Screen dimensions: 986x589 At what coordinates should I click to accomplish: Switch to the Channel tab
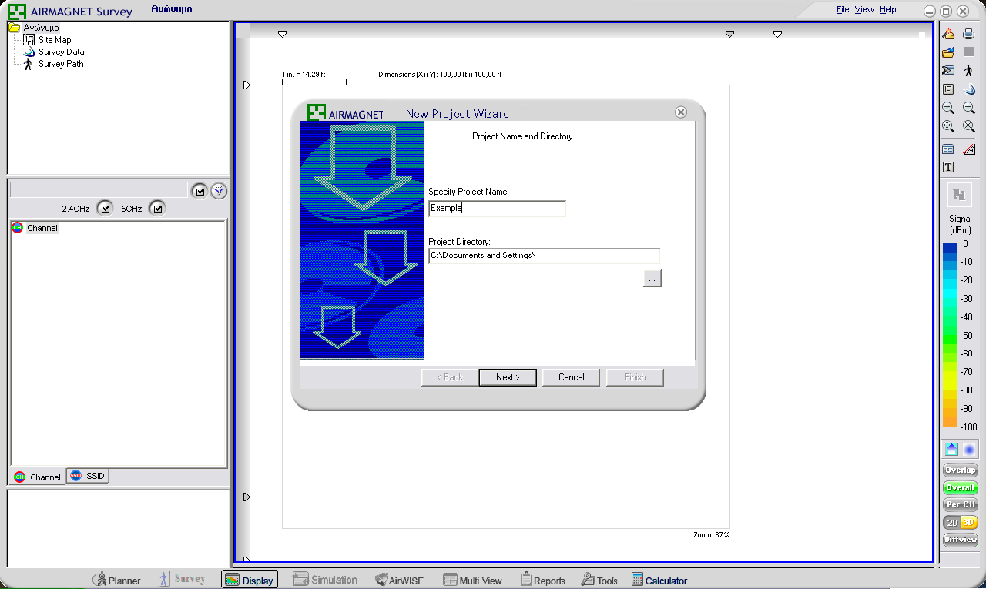37,477
